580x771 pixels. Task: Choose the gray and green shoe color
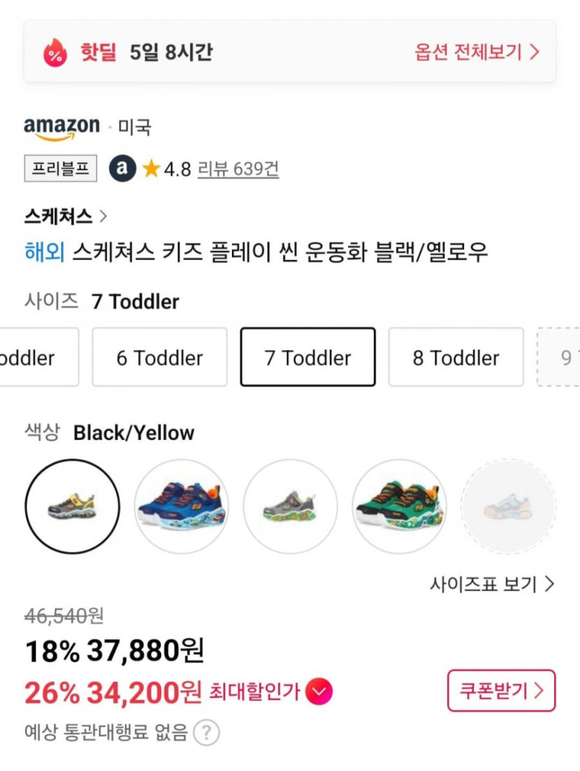[x=290, y=507]
